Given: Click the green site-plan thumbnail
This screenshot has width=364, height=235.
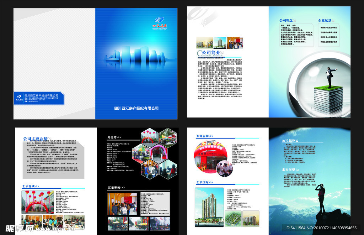Looking at the screenshot, I should coord(233,219).
